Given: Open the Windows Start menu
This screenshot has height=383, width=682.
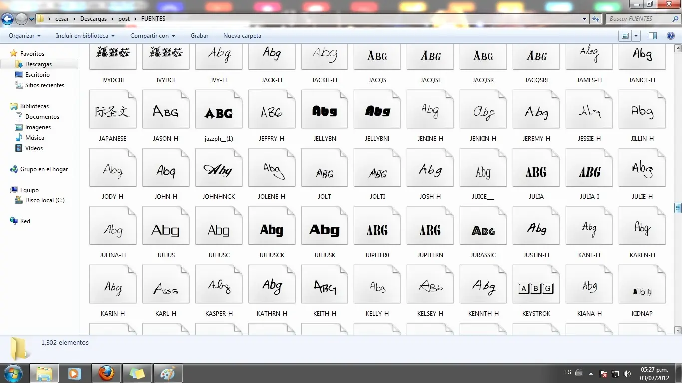Looking at the screenshot, I should click(x=12, y=373).
